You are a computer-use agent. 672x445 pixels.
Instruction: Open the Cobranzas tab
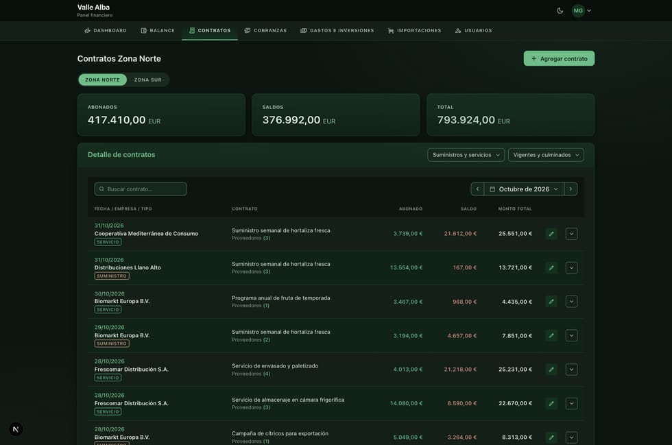(x=265, y=30)
